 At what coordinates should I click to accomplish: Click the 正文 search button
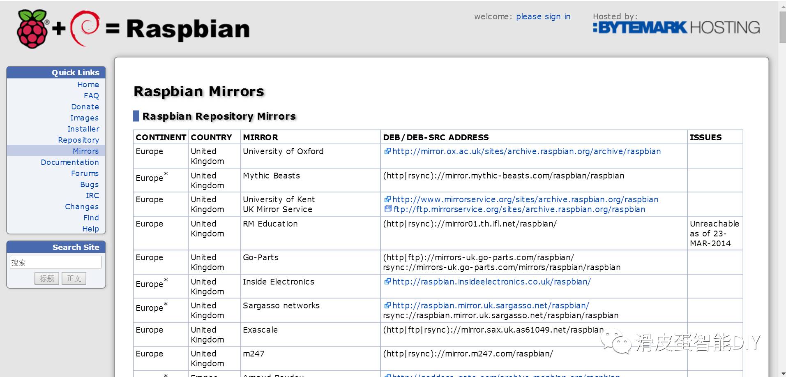[74, 278]
